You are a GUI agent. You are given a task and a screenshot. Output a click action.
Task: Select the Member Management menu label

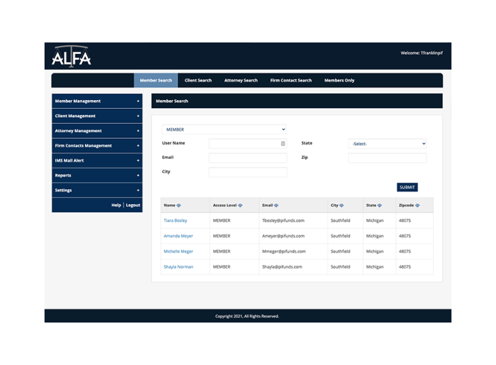click(78, 101)
